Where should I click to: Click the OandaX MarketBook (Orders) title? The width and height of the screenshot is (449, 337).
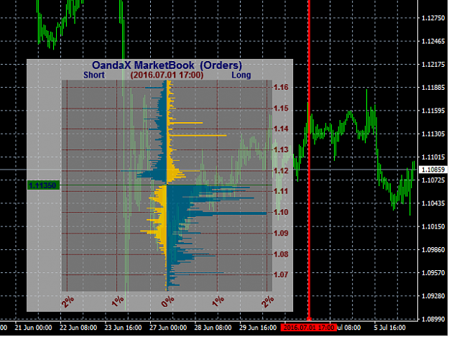click(167, 65)
